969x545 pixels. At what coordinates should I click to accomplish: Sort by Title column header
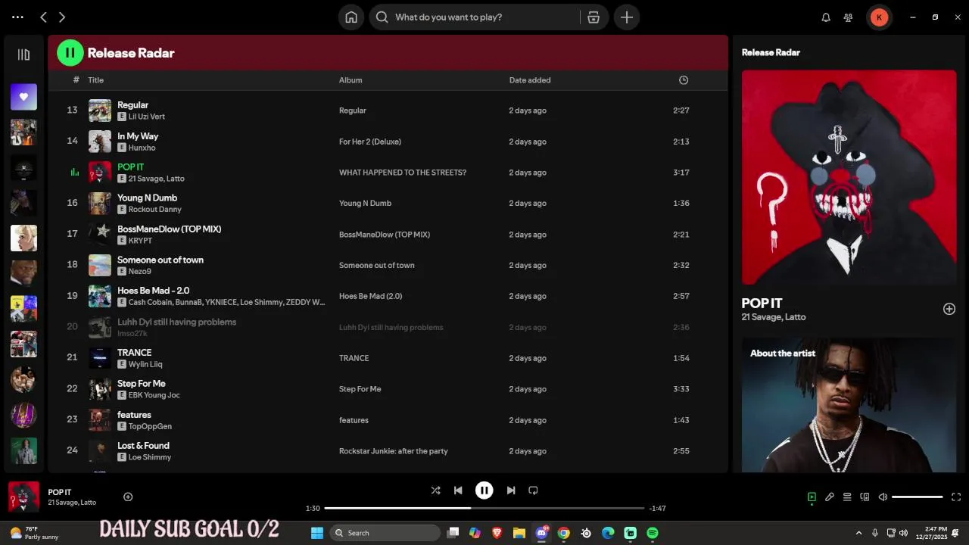[95, 80]
